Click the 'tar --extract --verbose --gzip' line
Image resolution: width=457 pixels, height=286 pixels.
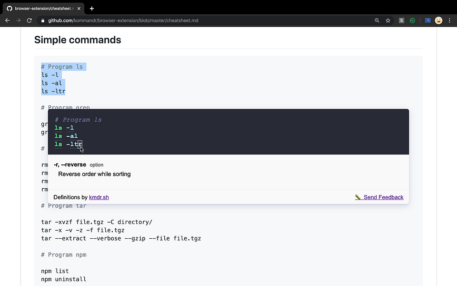pos(121,238)
